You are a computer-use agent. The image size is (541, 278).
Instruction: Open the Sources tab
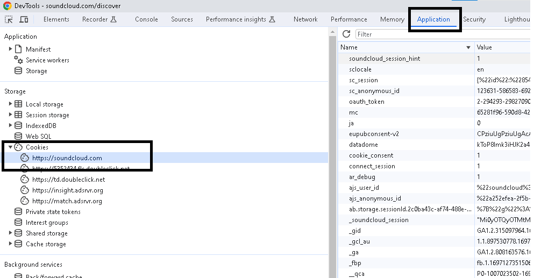pyautogui.click(x=182, y=19)
